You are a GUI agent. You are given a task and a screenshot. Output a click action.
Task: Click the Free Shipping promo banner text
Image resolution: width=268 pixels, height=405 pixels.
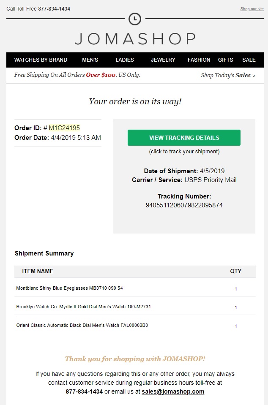pos(77,75)
